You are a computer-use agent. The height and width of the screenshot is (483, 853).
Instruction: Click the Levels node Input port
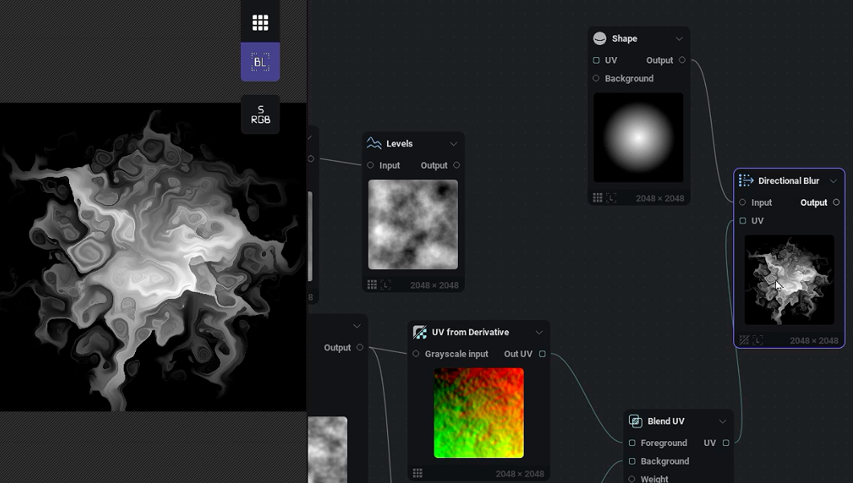coord(370,165)
